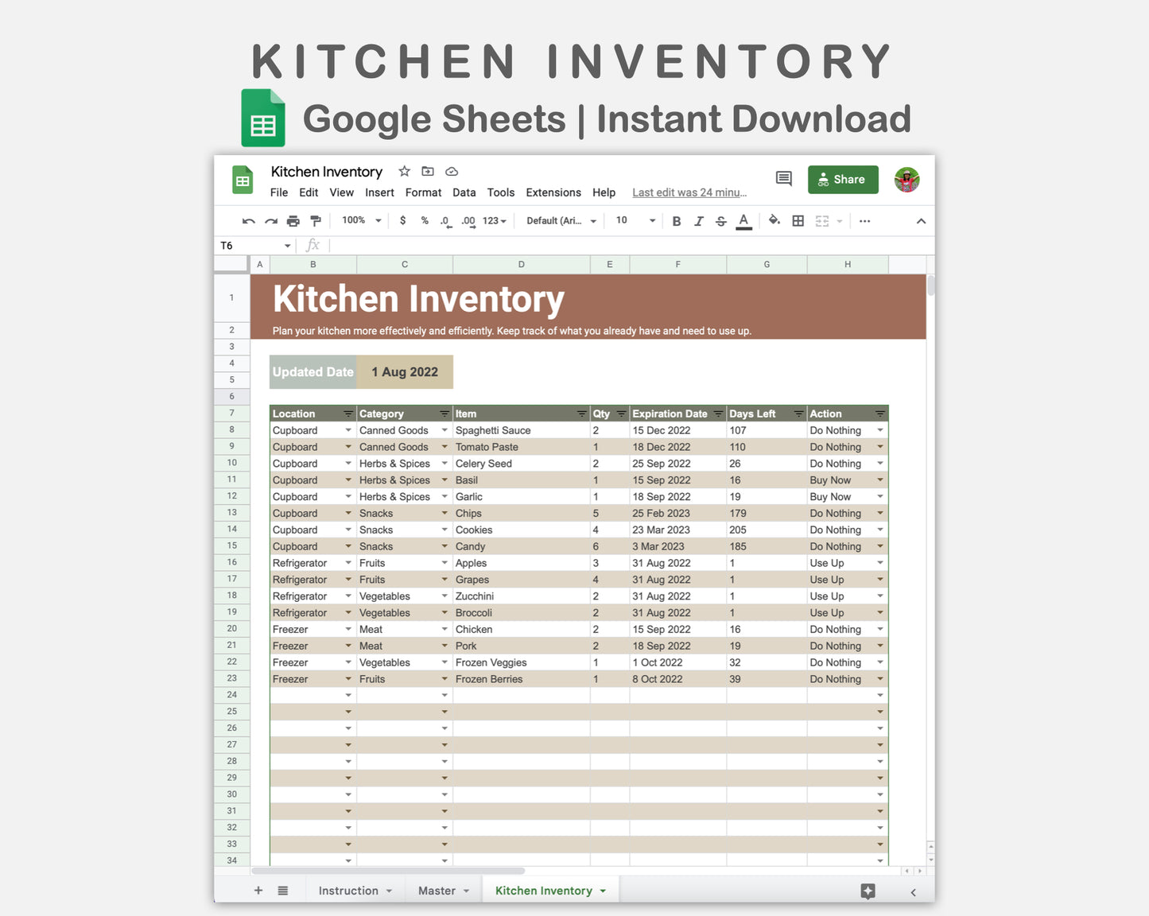1149x916 pixels.
Task: Open the font family dropdown
Action: (x=561, y=220)
